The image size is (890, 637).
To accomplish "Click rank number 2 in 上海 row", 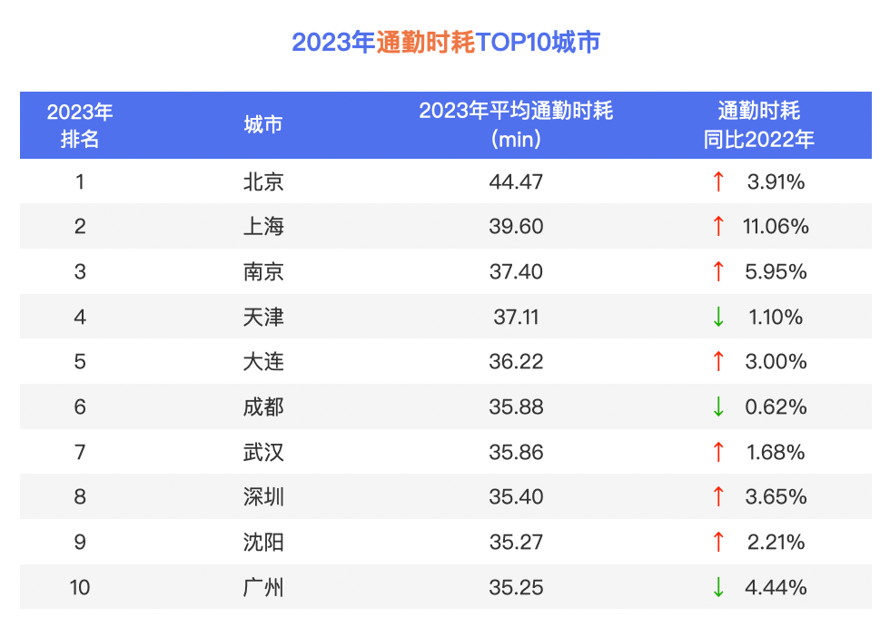I will point(80,226).
